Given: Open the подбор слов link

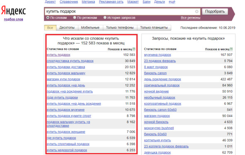Looking at the screenshot, I should click(x=13, y=19).
